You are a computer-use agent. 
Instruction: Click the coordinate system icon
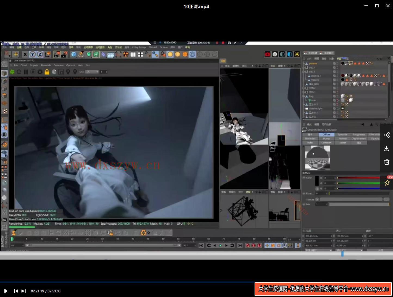[48, 54]
